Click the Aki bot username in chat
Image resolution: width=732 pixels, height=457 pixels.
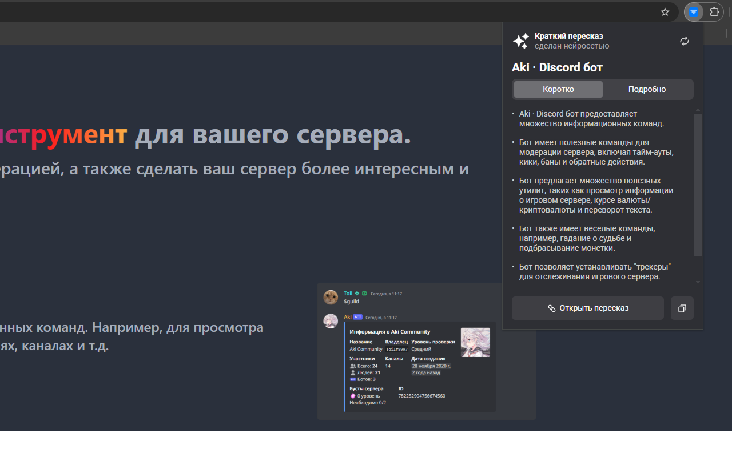347,317
